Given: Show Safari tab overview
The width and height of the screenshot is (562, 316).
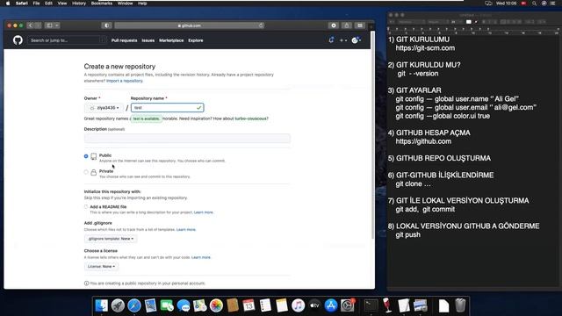Looking at the screenshot, I should click(360, 25).
